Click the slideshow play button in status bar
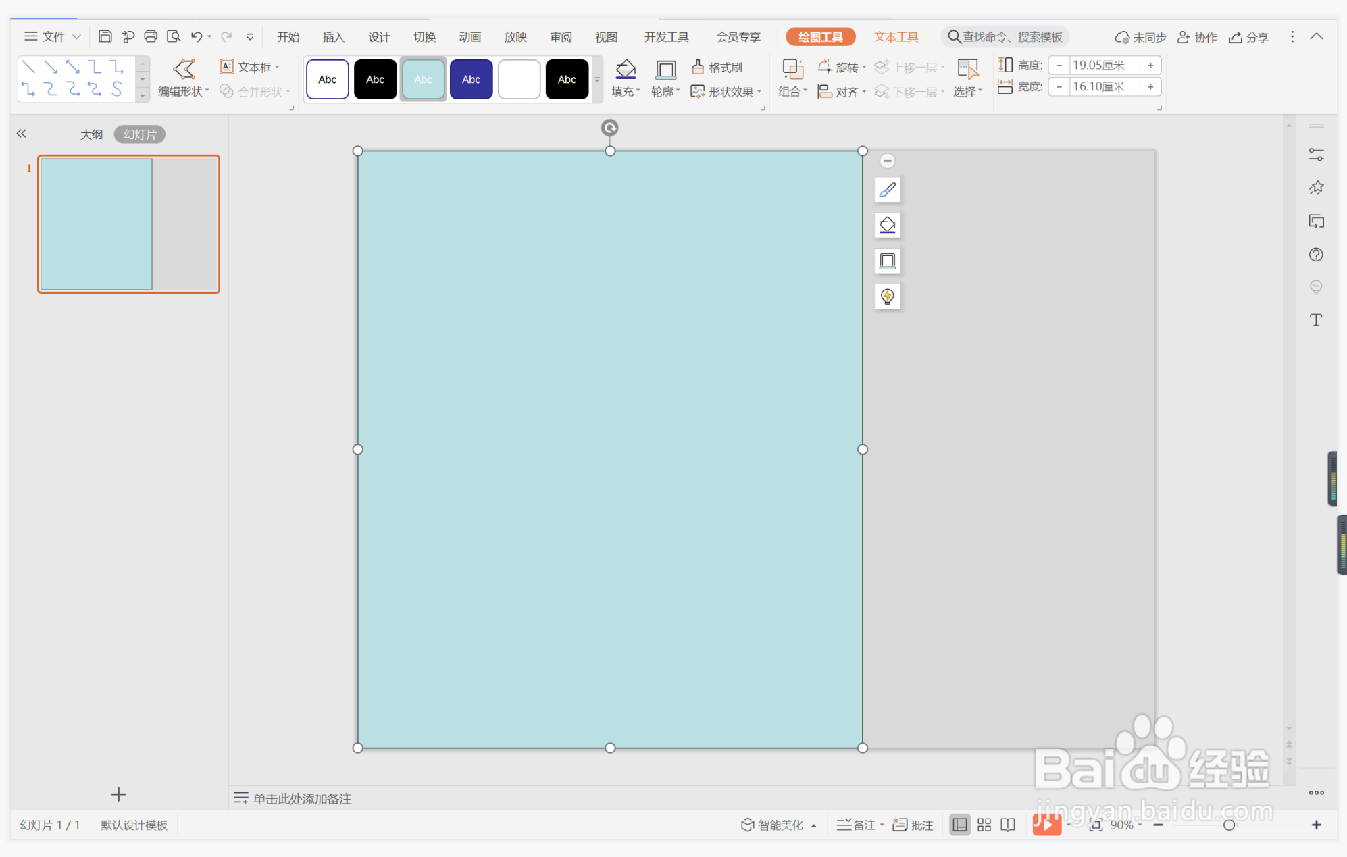1347x857 pixels. 1046,825
